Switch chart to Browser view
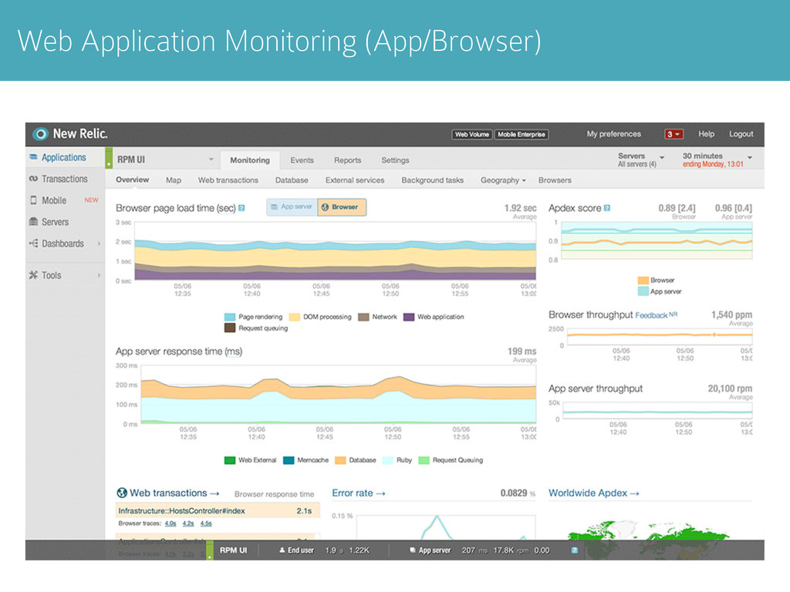790x592 pixels. 342,207
